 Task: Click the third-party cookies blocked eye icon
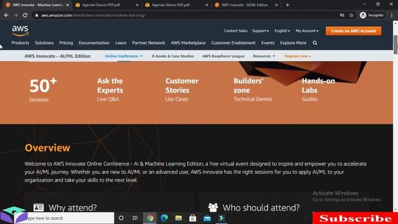coord(342,15)
